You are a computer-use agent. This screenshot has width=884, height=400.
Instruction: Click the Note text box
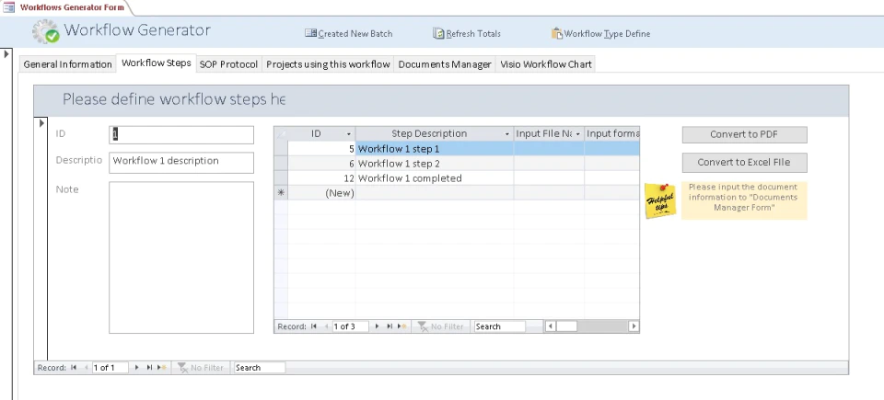click(181, 257)
